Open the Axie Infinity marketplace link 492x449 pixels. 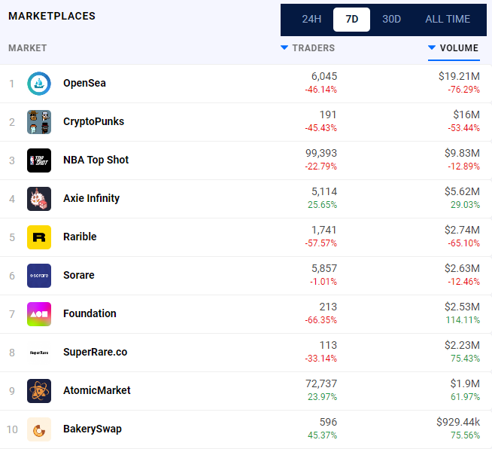(91, 198)
